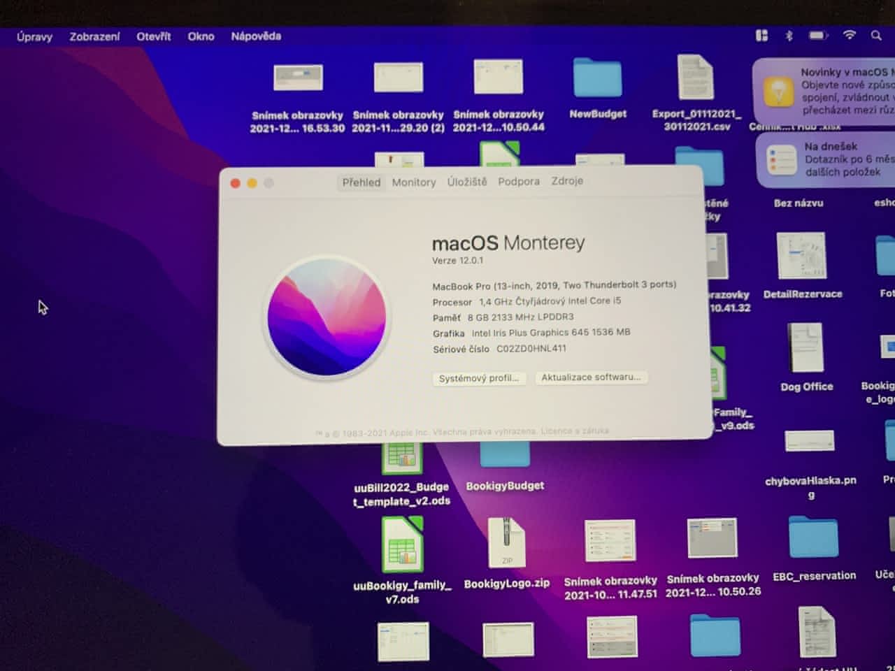Click the Aktualizace softwaru button
The width and height of the screenshot is (895, 671).
coord(591,377)
